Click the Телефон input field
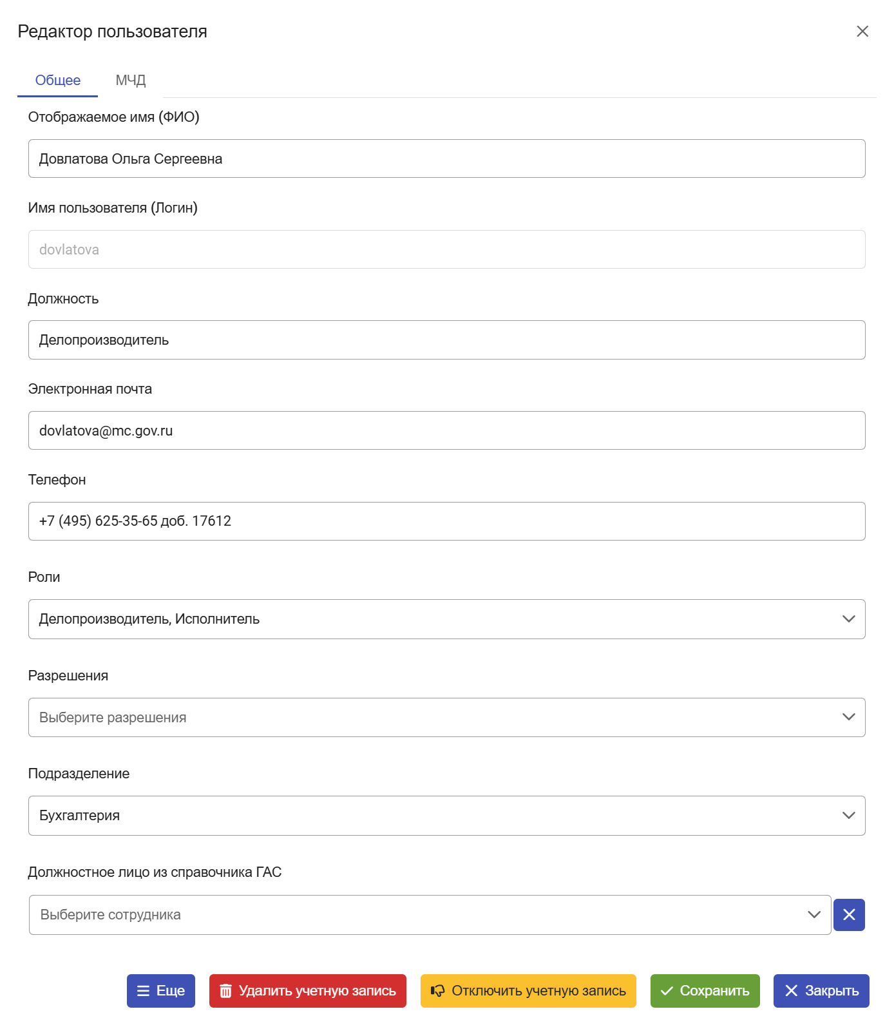894x1018 pixels. (x=447, y=521)
